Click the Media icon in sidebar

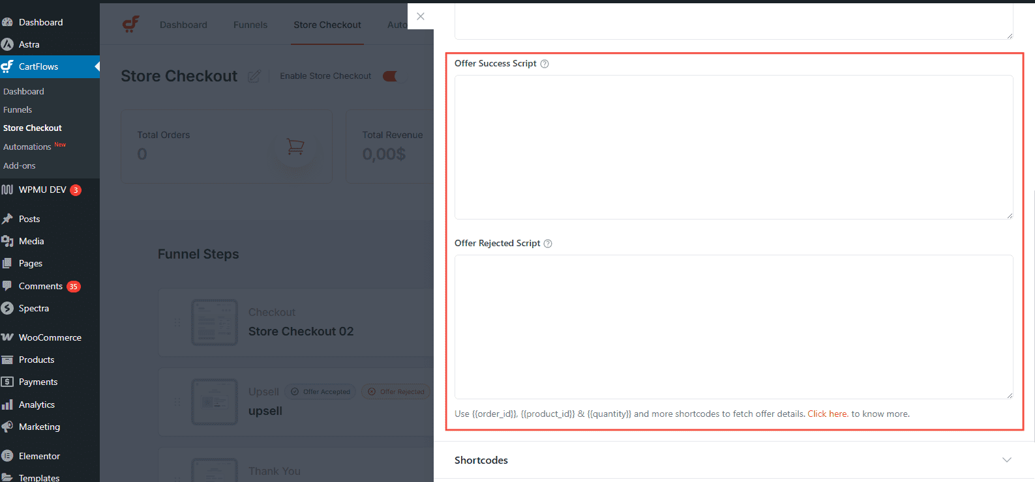(x=7, y=241)
